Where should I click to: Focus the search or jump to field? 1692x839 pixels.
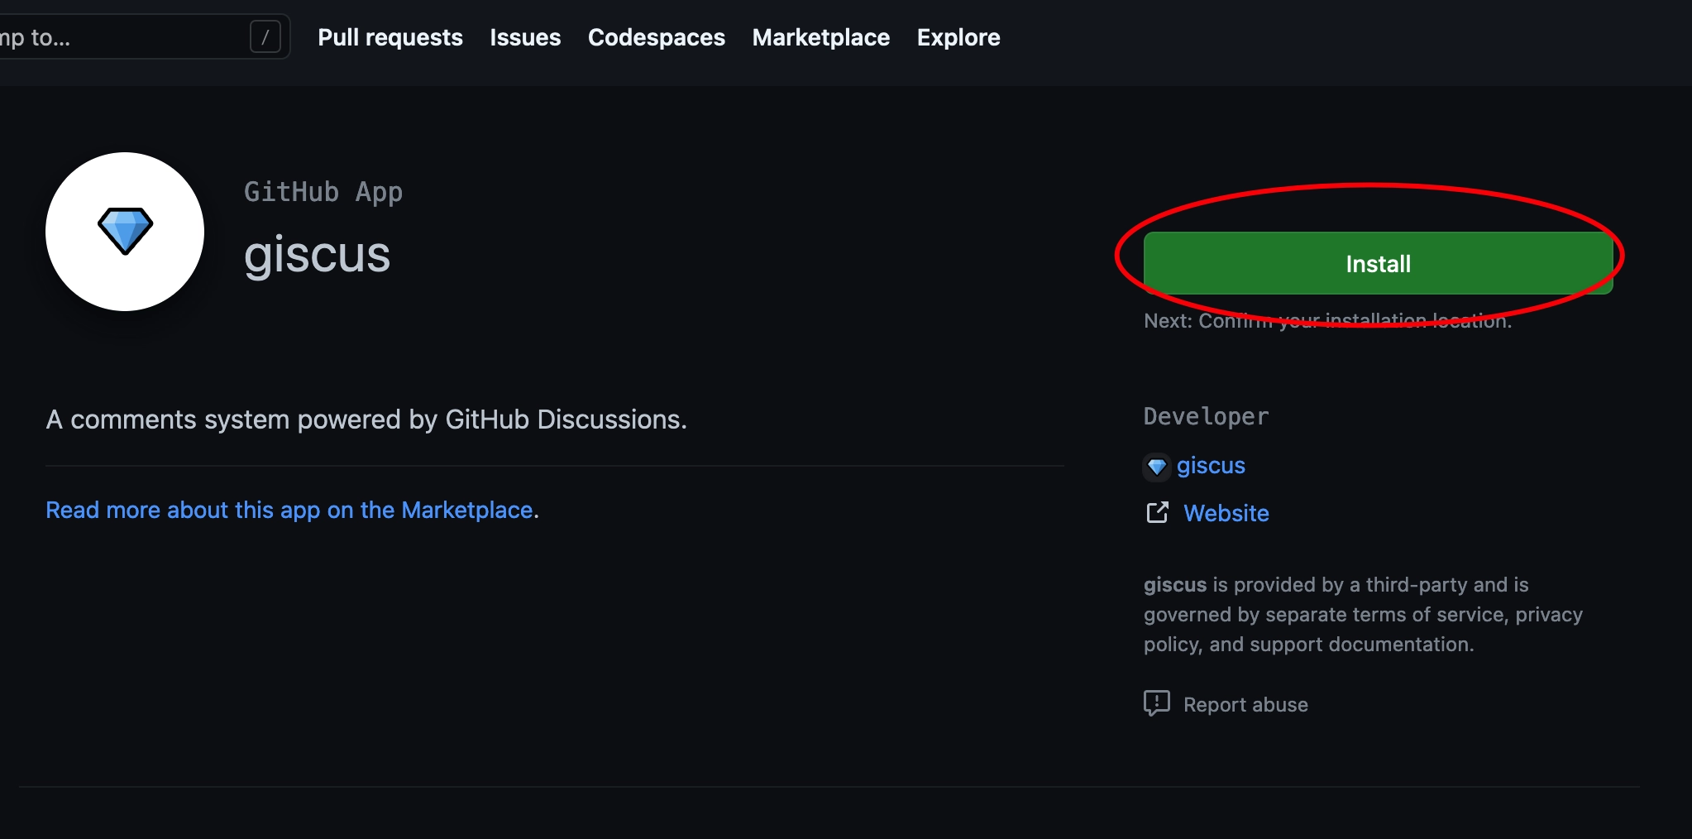pyautogui.click(x=124, y=36)
